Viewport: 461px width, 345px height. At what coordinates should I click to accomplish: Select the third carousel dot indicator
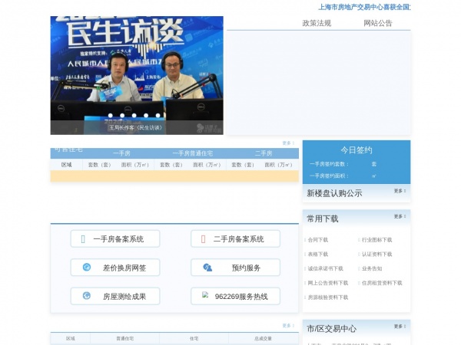click(134, 116)
